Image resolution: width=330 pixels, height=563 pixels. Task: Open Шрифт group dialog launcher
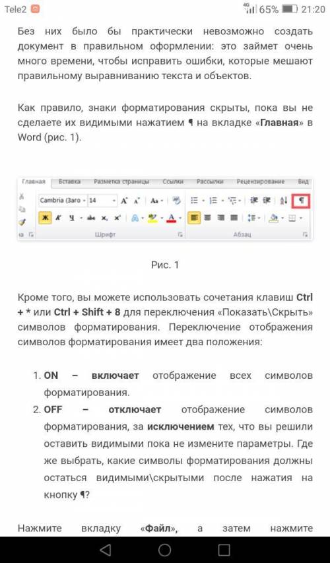pos(180,235)
